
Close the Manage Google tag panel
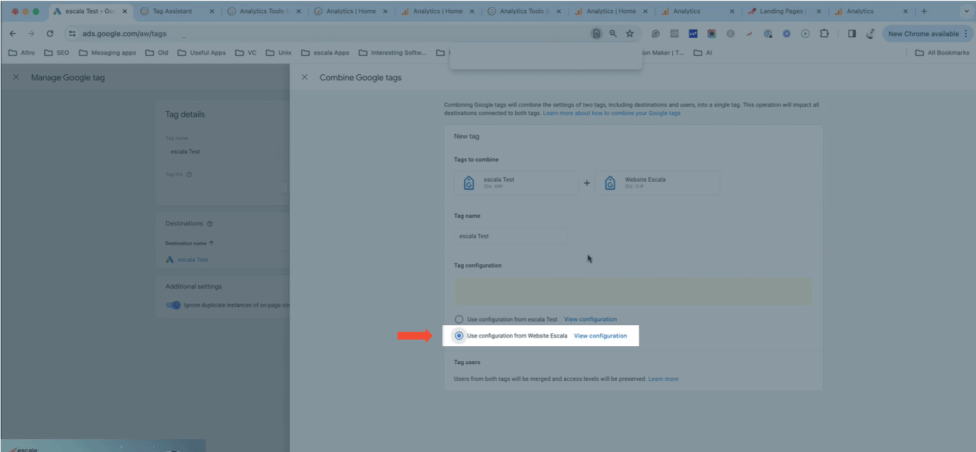tap(16, 77)
